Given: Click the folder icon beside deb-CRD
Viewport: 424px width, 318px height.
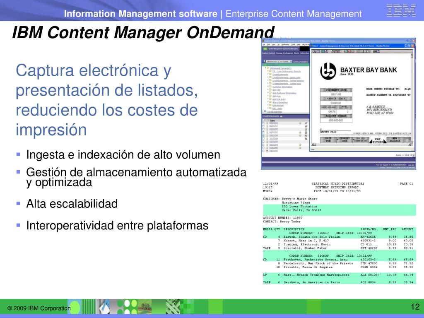Looking at the screenshot, I should tap(270, 89).
